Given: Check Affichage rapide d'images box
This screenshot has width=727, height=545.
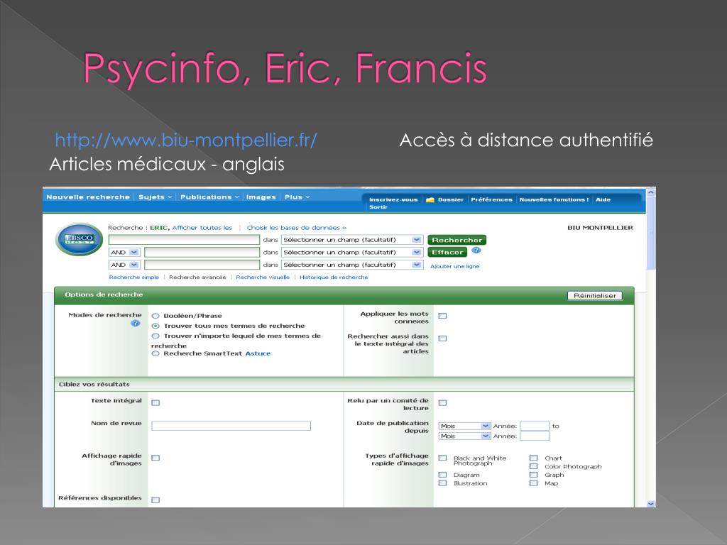Looking at the screenshot, I should point(155,458).
